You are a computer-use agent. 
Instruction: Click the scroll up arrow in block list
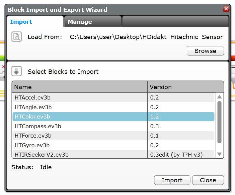pos(219,97)
